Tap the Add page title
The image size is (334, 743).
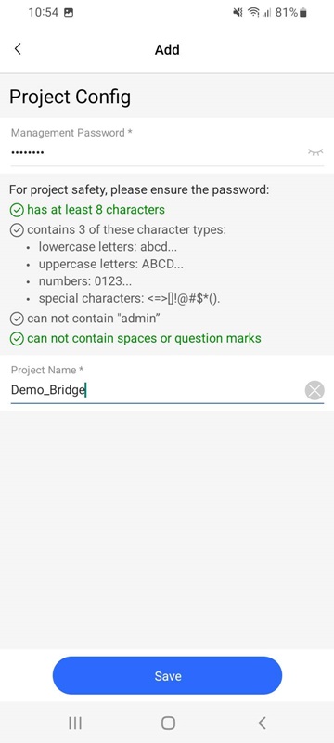point(167,50)
